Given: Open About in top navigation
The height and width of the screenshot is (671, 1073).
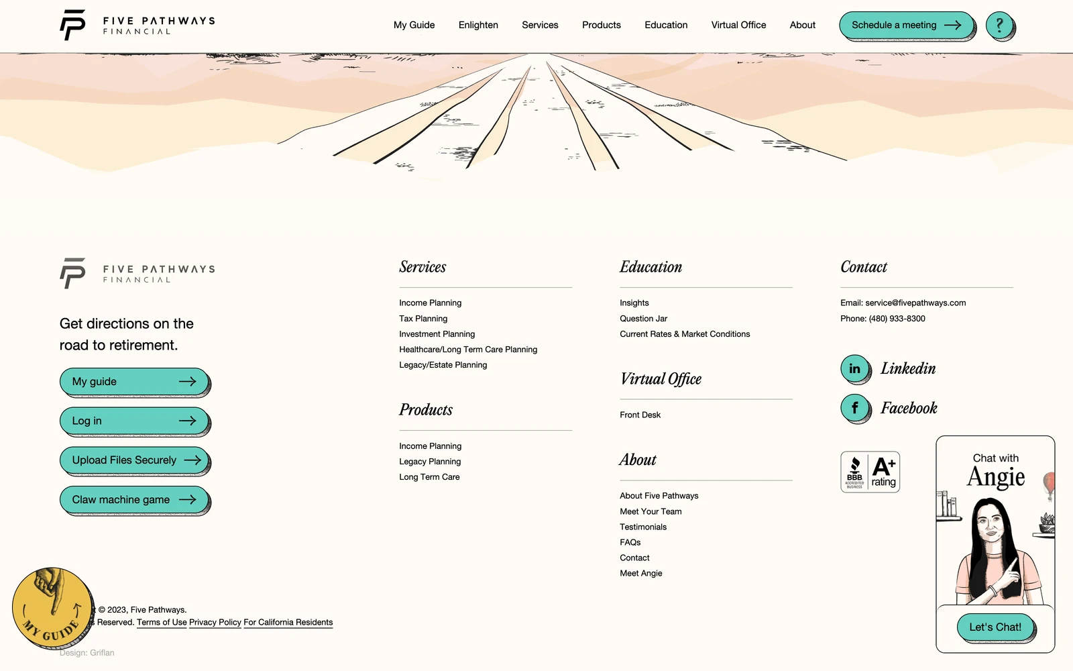Looking at the screenshot, I should [802, 25].
